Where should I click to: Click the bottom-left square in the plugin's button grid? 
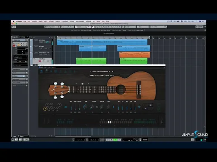pyautogui.click(x=145, y=108)
